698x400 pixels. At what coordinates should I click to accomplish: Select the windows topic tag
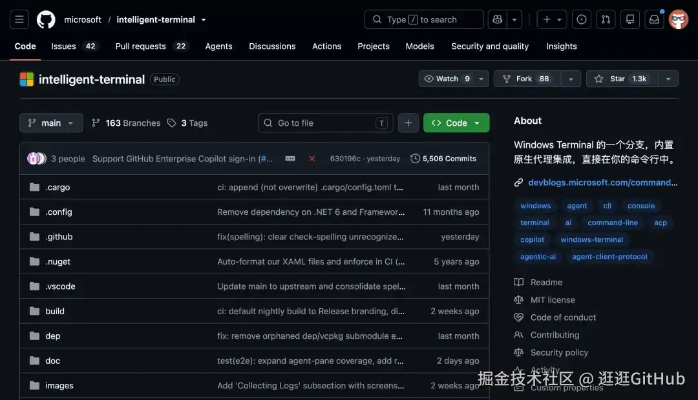click(x=536, y=206)
